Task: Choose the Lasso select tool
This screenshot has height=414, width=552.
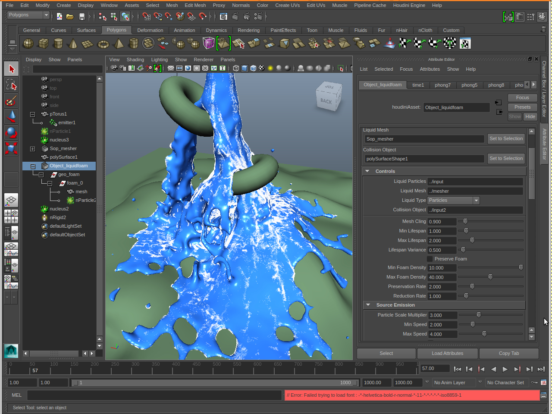Action: coord(11,85)
